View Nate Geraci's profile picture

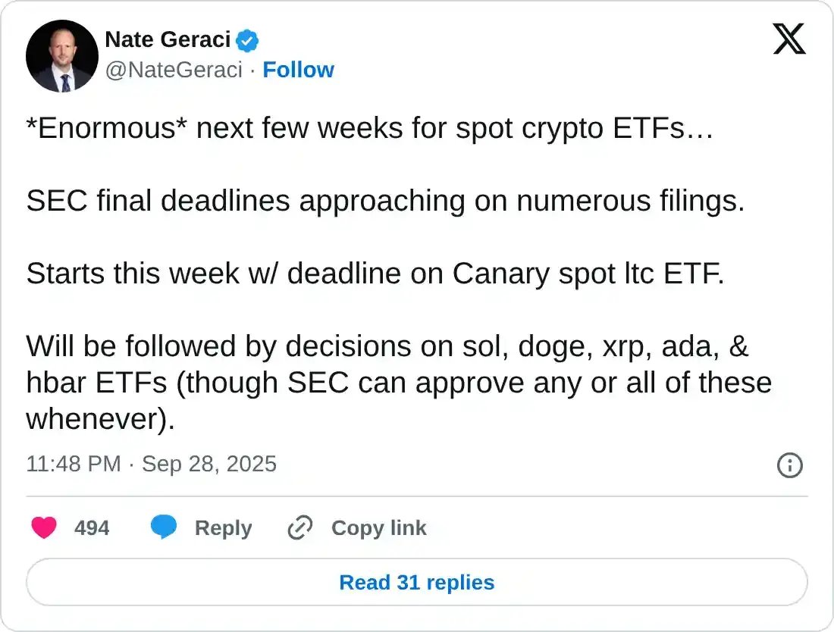tap(61, 55)
